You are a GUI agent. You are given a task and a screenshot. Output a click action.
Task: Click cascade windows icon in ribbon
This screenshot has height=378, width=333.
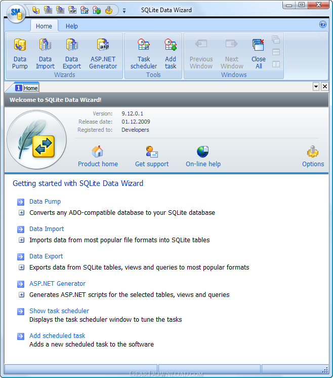point(276,40)
